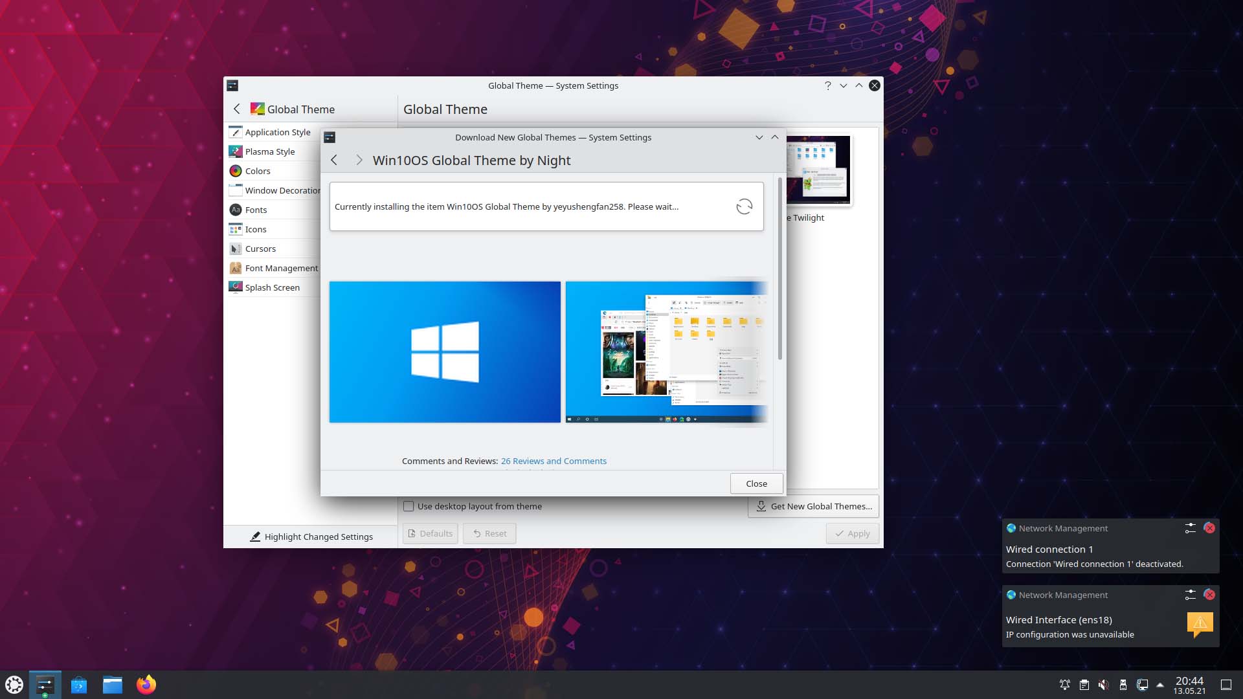The image size is (1243, 699).
Task: Open 26 Reviews and Comments link
Action: click(x=554, y=461)
